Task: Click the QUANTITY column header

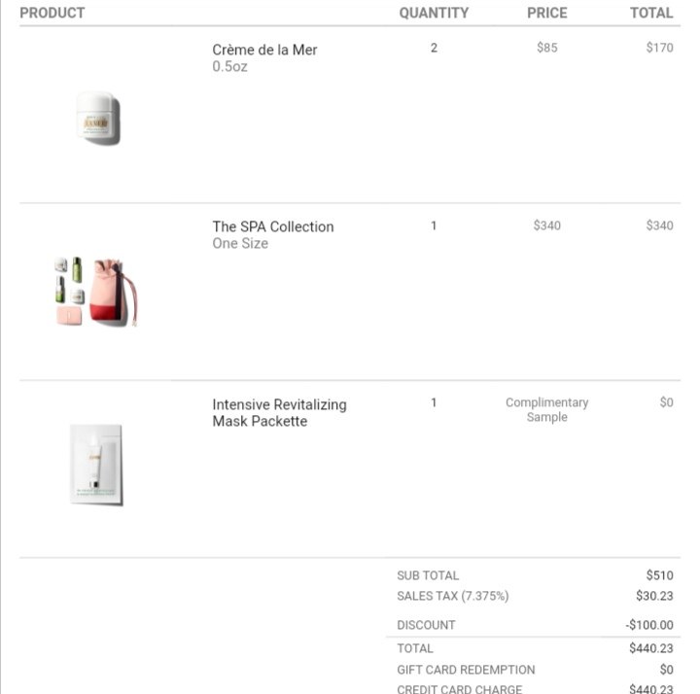Action: point(434,13)
